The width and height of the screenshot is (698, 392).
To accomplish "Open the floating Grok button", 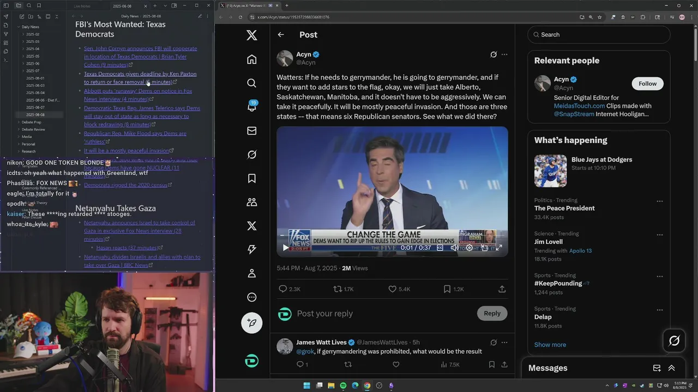I will (674, 341).
